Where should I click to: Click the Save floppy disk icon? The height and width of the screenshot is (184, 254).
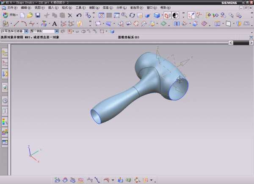pyautogui.click(x=38, y=15)
